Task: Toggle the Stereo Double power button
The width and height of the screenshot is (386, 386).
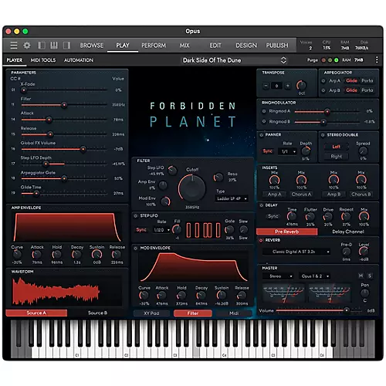Action: pos(323,135)
